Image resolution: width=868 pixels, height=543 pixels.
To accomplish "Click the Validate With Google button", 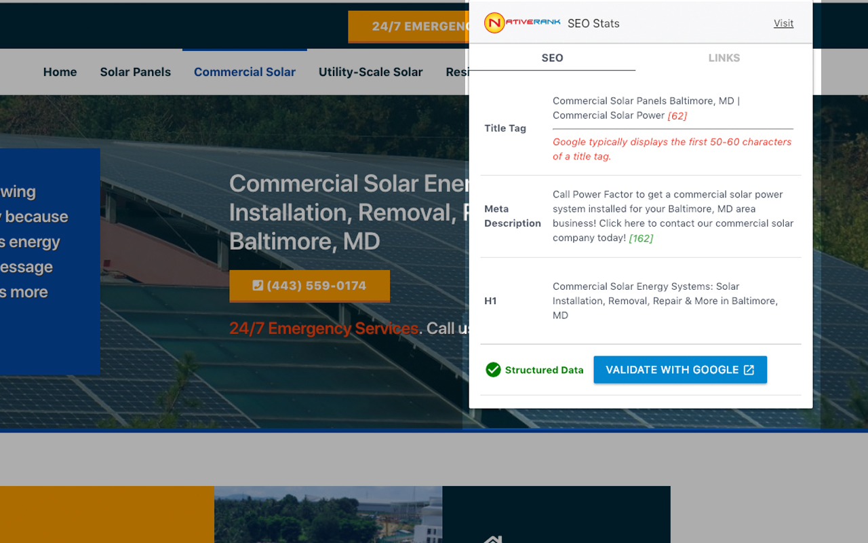I will click(680, 370).
